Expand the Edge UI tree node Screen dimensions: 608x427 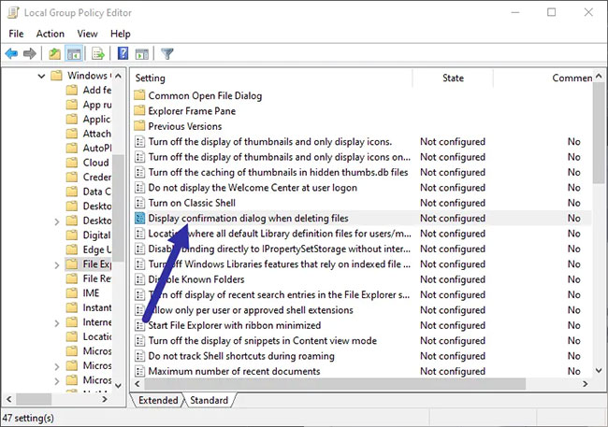coord(58,250)
